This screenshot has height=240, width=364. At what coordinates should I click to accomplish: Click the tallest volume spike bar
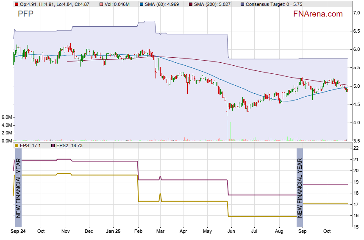(227, 130)
